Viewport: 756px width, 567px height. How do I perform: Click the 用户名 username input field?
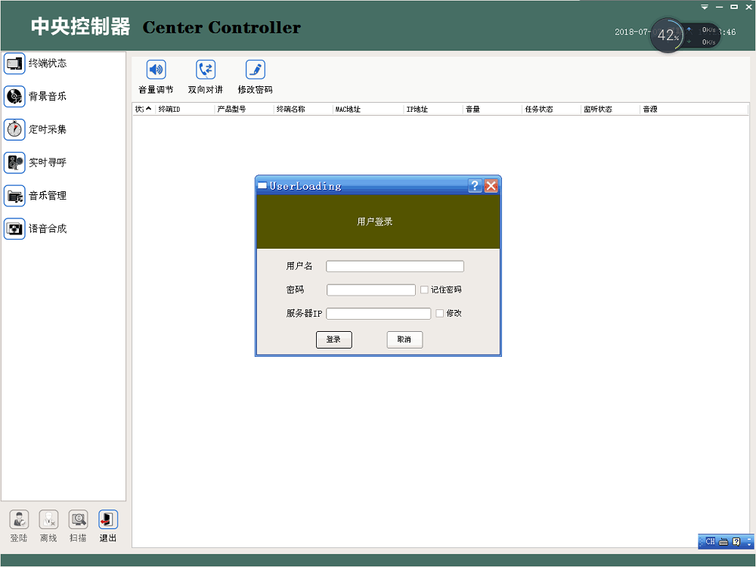pos(395,266)
